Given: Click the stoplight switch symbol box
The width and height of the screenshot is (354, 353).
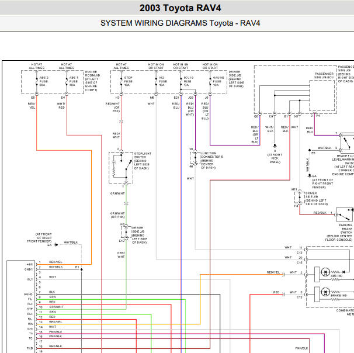Looking at the screenshot, I should [x=121, y=168].
